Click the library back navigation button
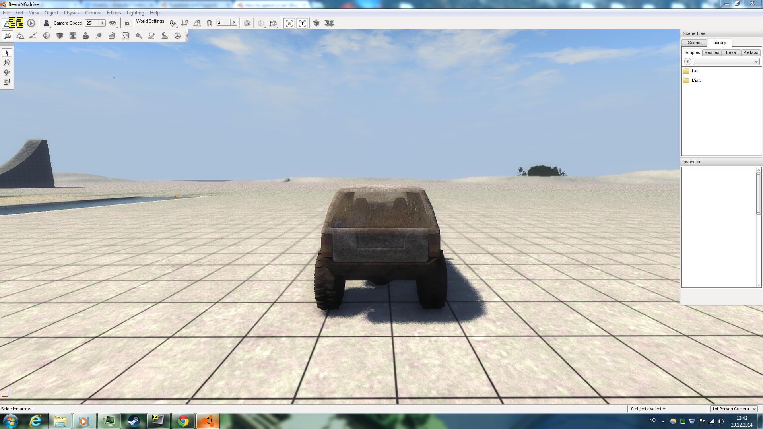Viewport: 763px width, 429px height. coord(688,62)
